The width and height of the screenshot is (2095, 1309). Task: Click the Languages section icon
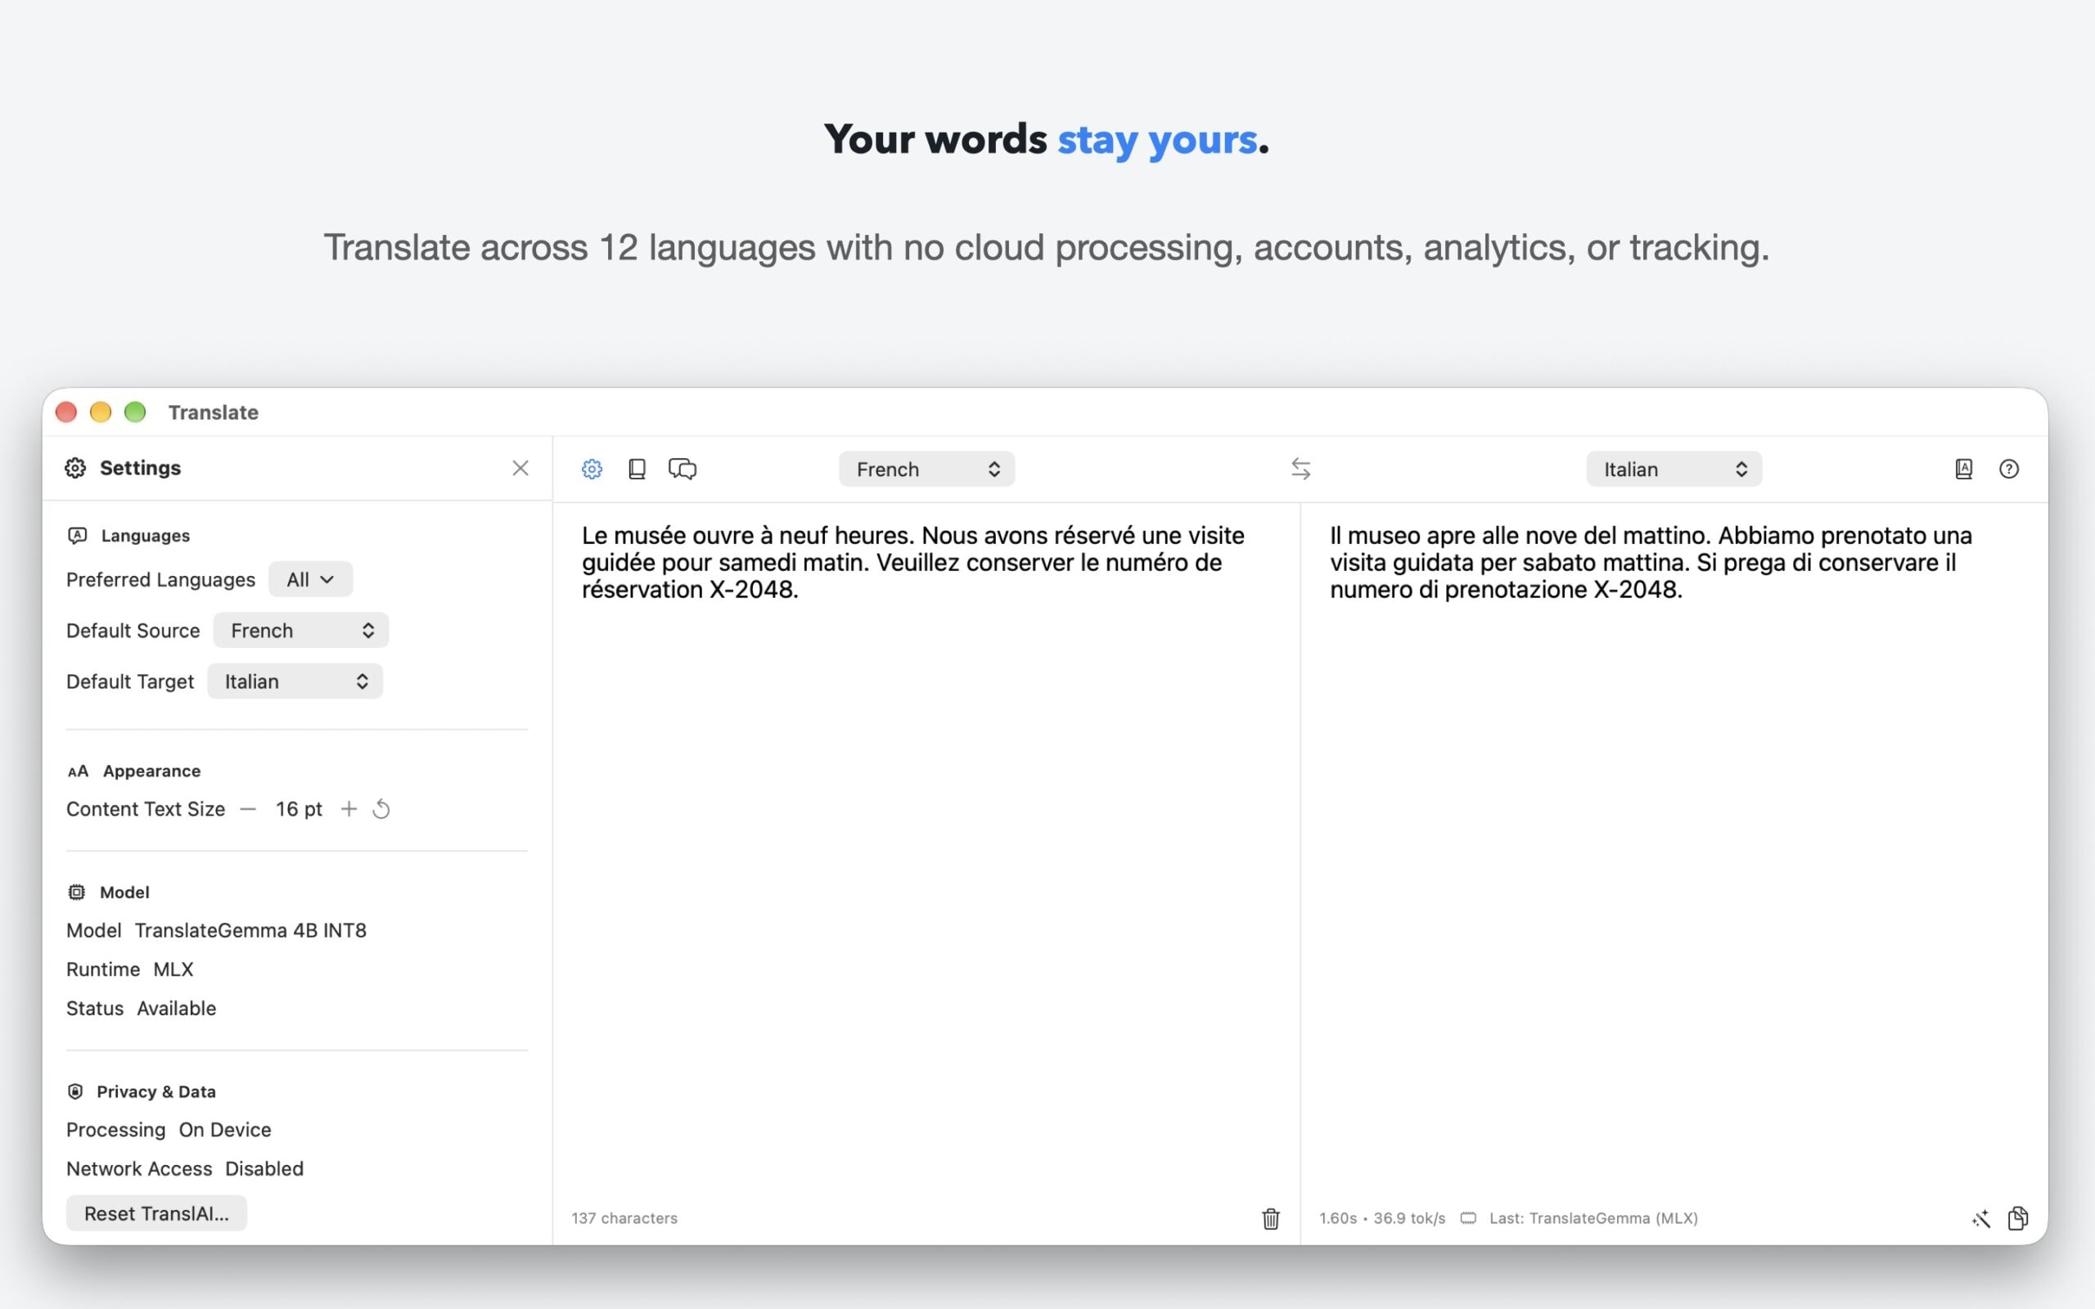pyautogui.click(x=77, y=535)
